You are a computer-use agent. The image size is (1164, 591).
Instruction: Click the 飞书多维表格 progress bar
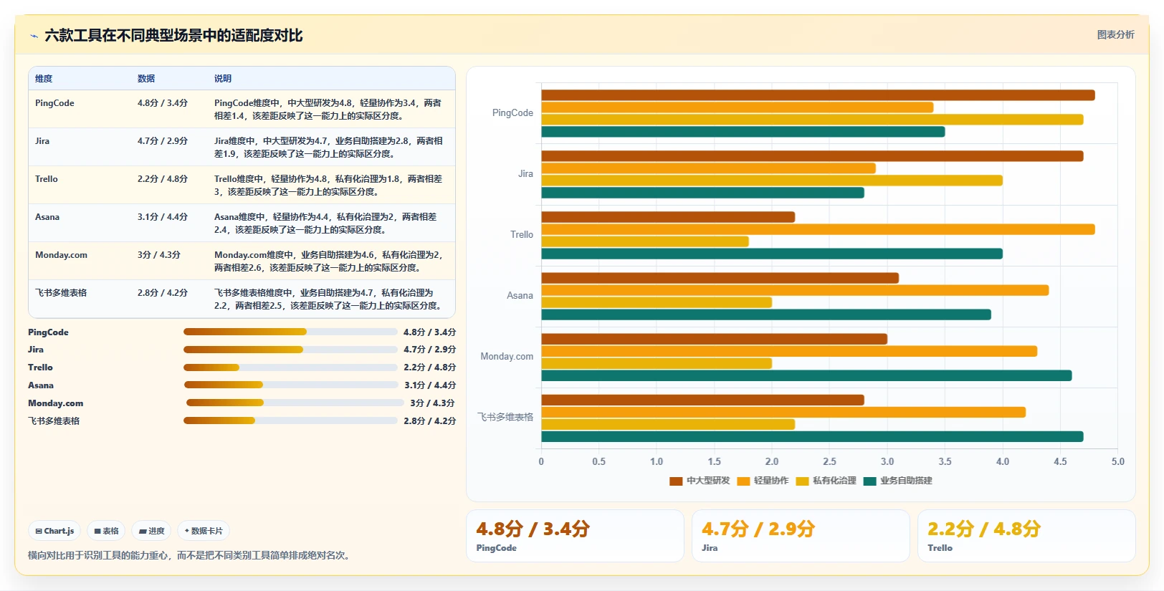(290, 421)
